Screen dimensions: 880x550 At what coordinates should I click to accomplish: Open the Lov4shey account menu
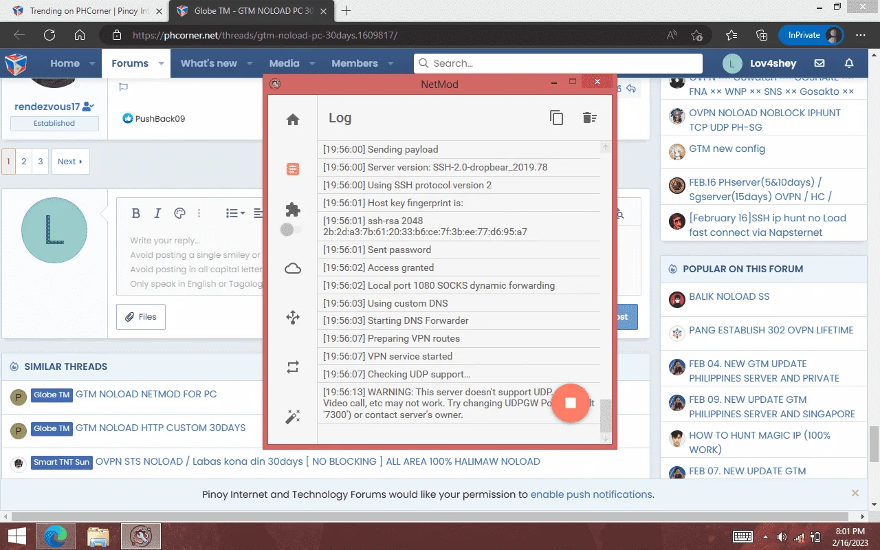click(x=760, y=63)
